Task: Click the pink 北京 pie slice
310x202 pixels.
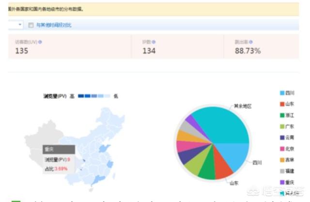Action: 186,146
